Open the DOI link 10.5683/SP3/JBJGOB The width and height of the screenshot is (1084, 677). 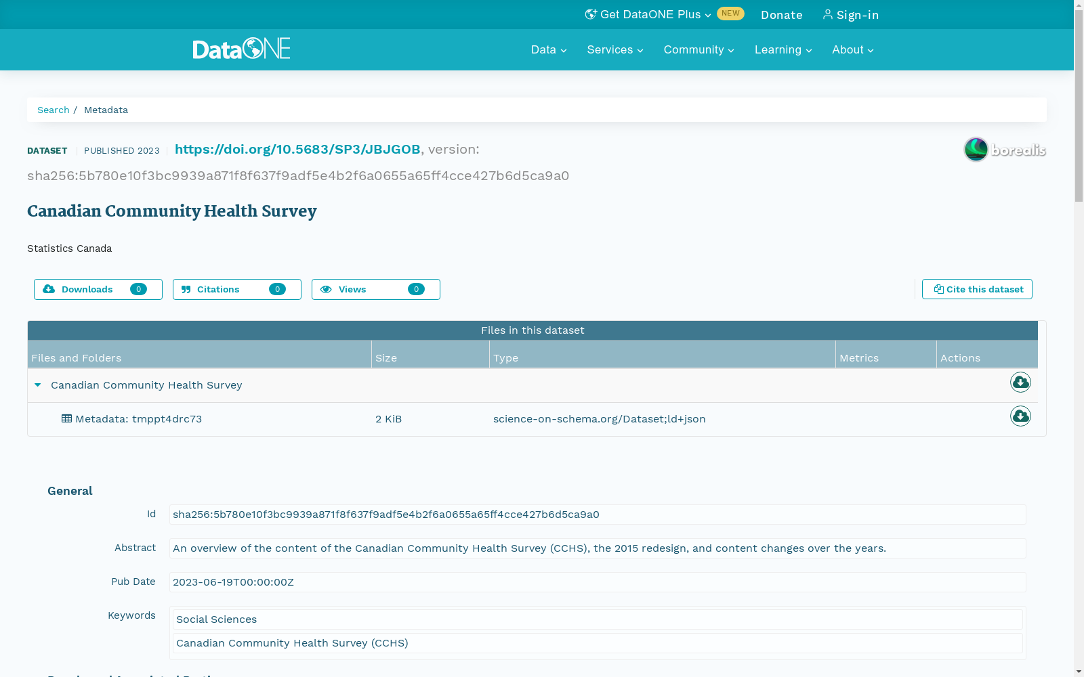pyautogui.click(x=297, y=149)
